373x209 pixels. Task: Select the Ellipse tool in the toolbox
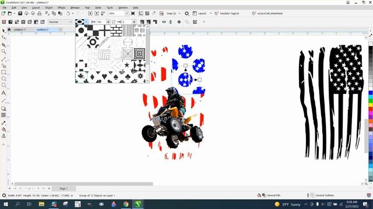pyautogui.click(x=3, y=78)
